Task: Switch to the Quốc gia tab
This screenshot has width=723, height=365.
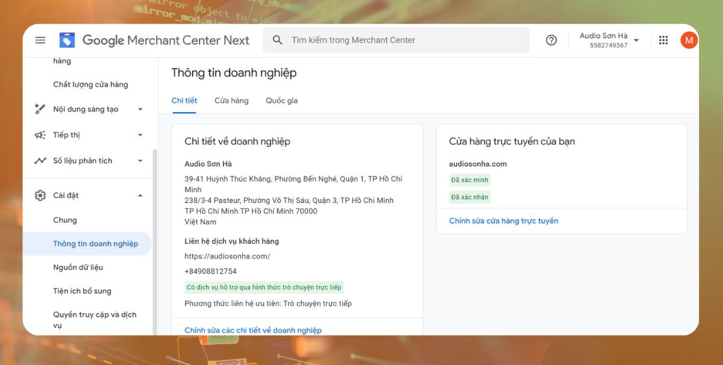Action: pos(281,101)
